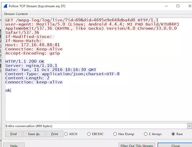Select the ASCII display format
The height and width of the screenshot is (147, 192).
coord(71,134)
